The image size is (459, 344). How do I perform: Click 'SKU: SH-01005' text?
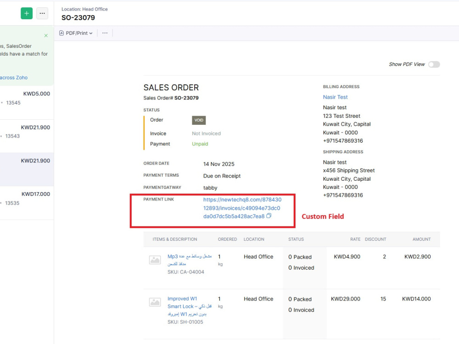[185, 322]
